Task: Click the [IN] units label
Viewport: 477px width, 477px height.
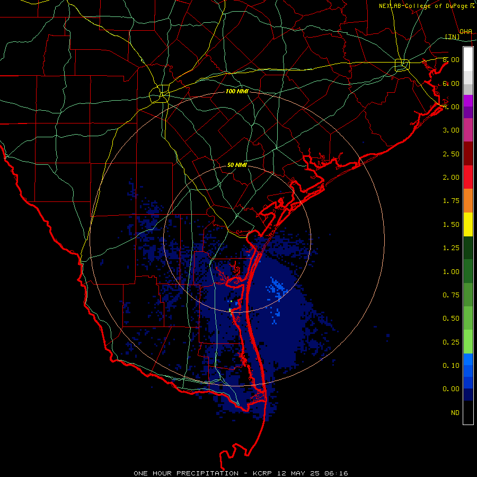Action: (453, 37)
